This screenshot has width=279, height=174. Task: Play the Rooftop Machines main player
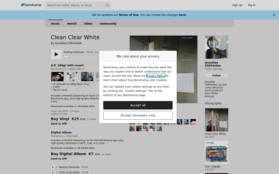56,54
